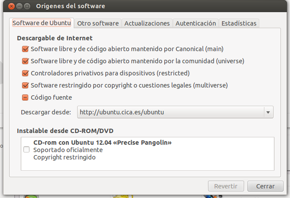Uncheck the multiverse restricted software option
This screenshot has height=198, width=290.
coord(25,85)
